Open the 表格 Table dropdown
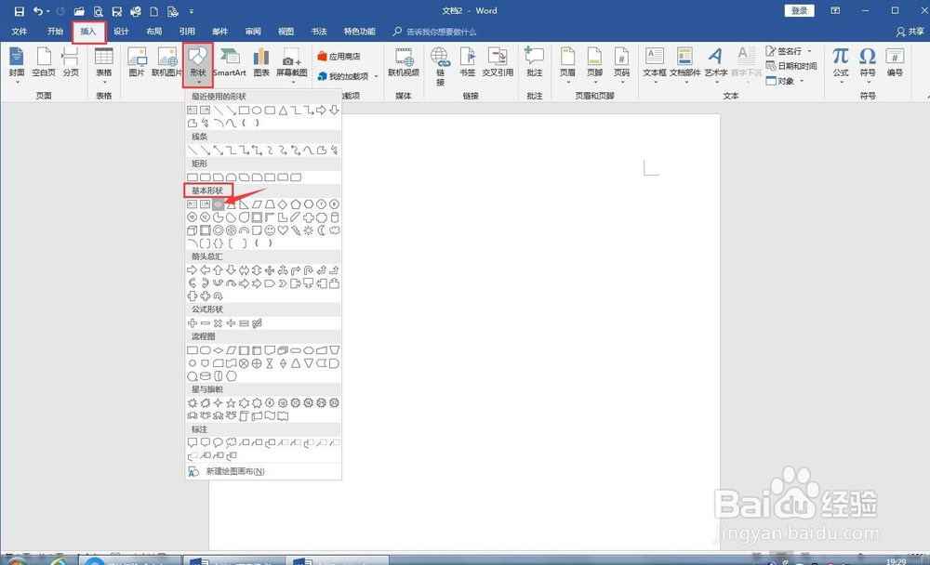The height and width of the screenshot is (565, 930). [x=104, y=82]
